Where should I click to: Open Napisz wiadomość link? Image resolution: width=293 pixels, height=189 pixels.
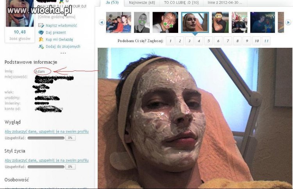(x=61, y=25)
